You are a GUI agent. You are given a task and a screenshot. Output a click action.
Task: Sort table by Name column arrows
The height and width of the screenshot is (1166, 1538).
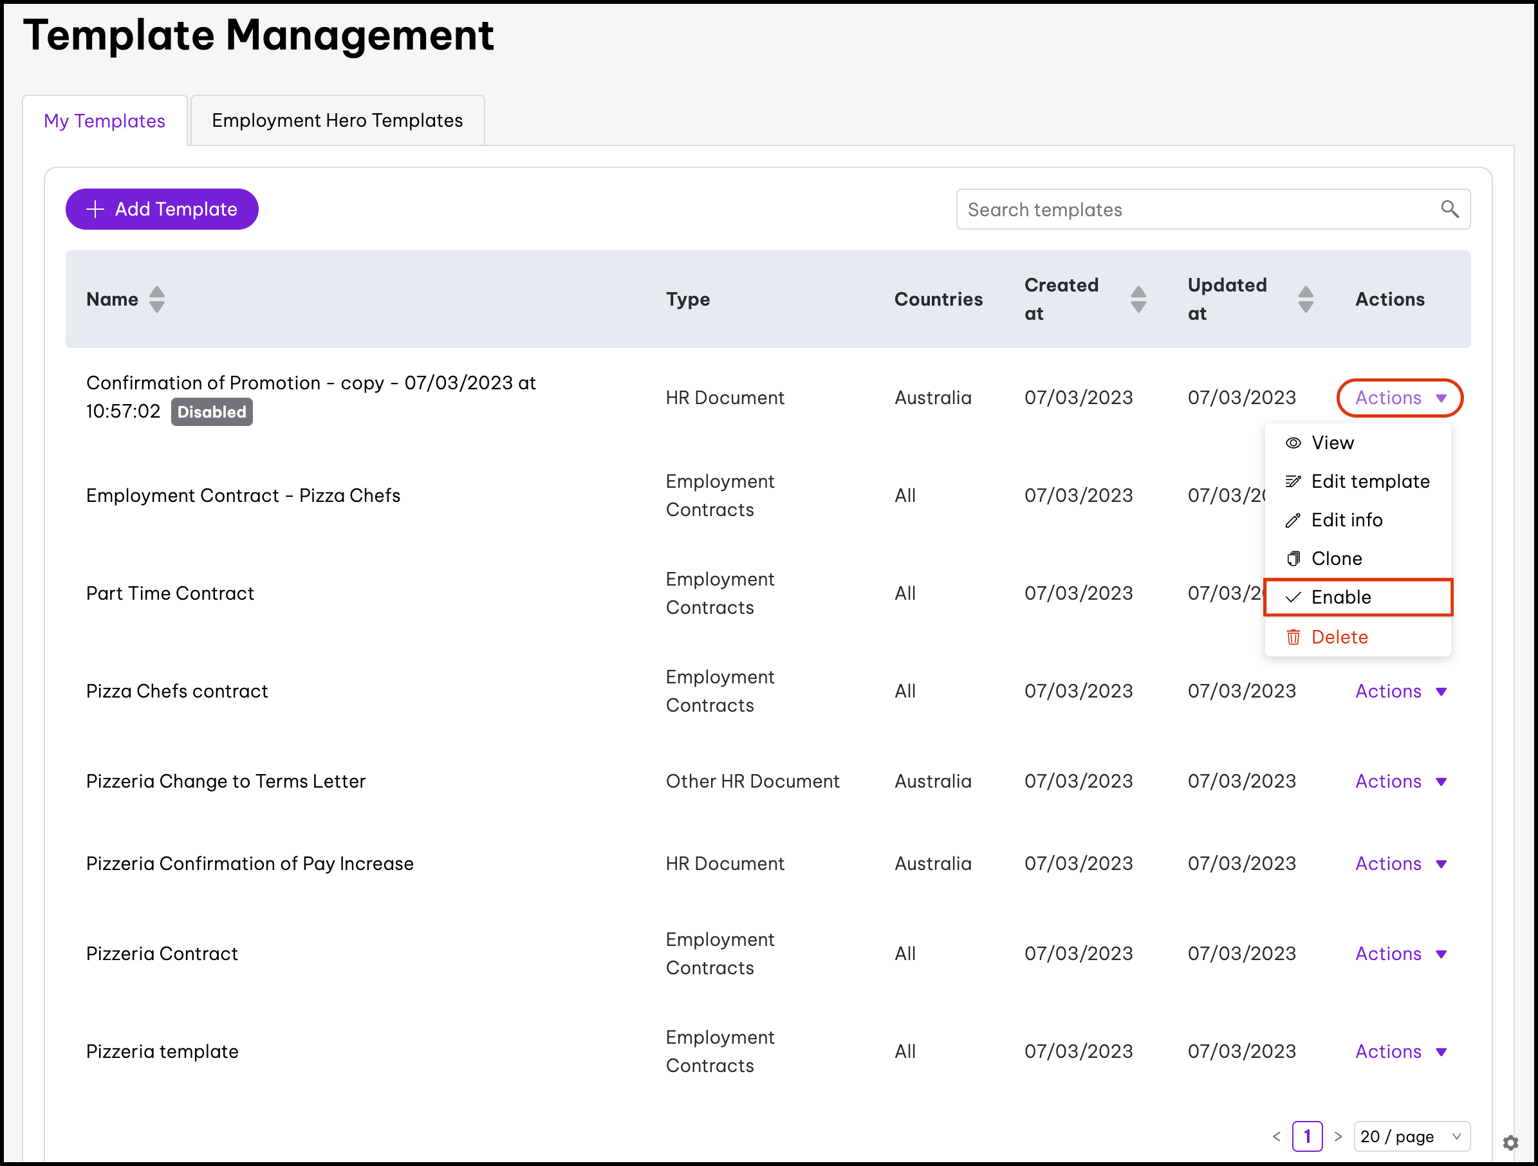click(157, 300)
